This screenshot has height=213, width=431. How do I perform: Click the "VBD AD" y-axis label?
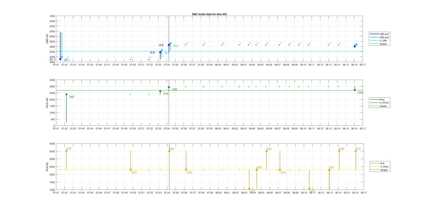click(x=47, y=39)
